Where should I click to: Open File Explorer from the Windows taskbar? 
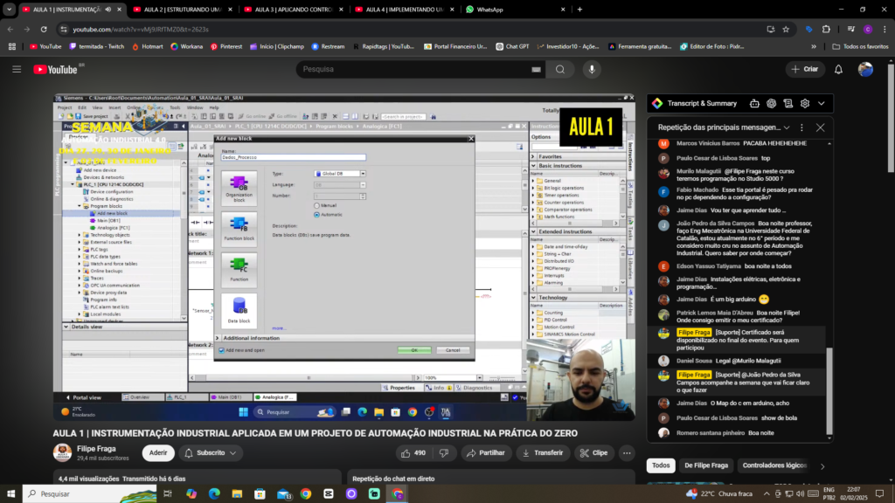[237, 494]
